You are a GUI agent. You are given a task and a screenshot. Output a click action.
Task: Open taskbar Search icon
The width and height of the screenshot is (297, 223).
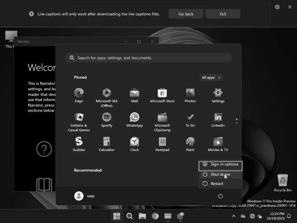(x=130, y=216)
